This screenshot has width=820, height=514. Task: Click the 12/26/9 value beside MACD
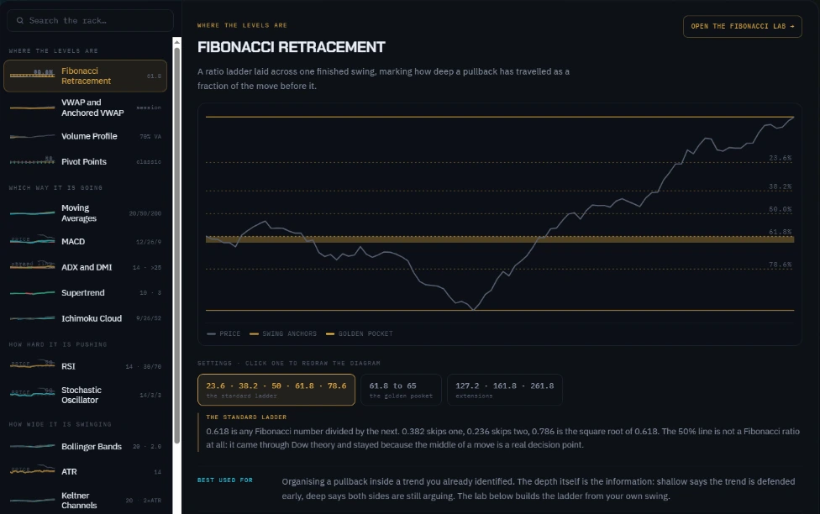click(149, 242)
